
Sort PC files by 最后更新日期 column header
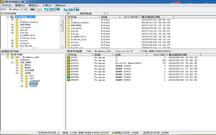click(x=157, y=17)
